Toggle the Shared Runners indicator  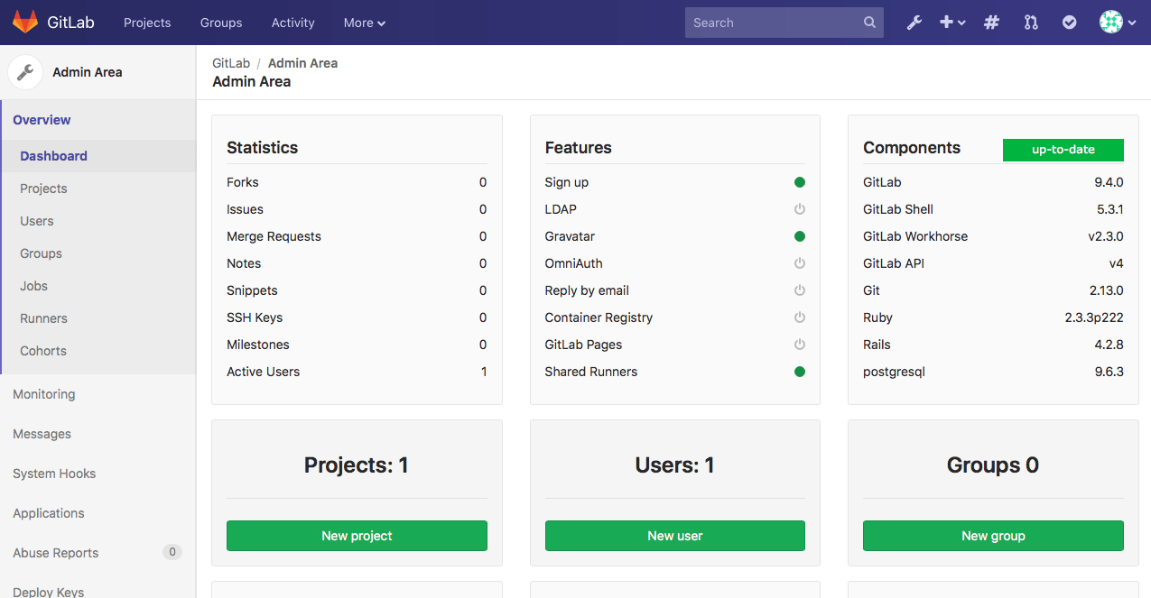coord(799,372)
